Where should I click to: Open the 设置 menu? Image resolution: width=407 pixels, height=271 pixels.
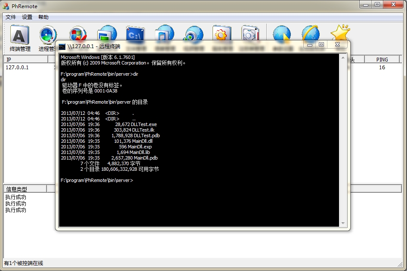27,17
